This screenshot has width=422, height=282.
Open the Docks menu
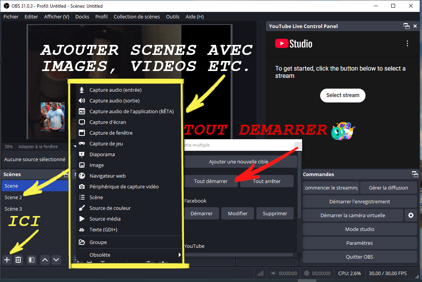pyautogui.click(x=82, y=16)
